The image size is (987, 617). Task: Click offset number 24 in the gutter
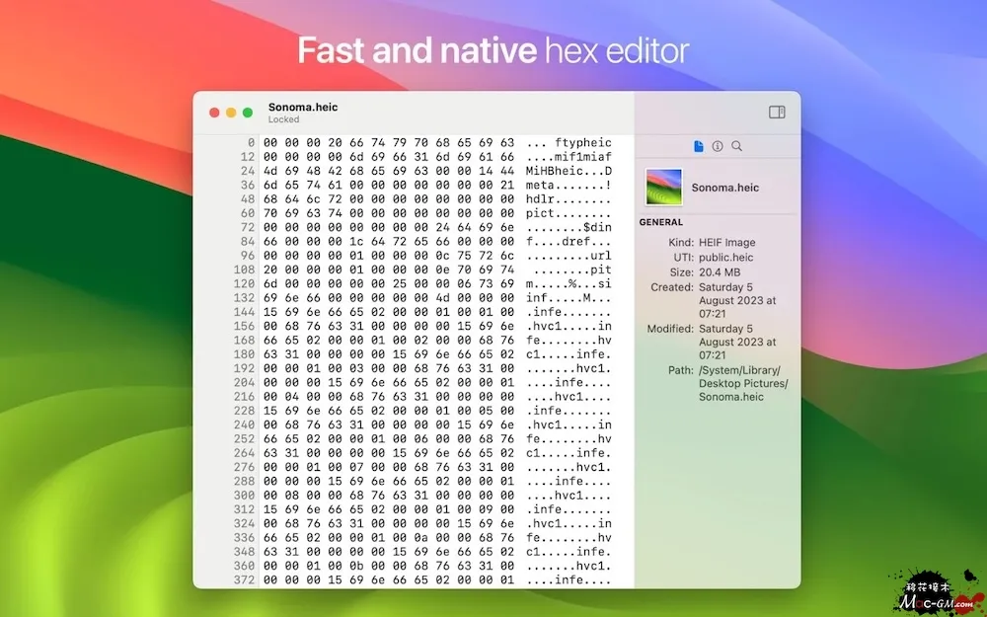(248, 171)
